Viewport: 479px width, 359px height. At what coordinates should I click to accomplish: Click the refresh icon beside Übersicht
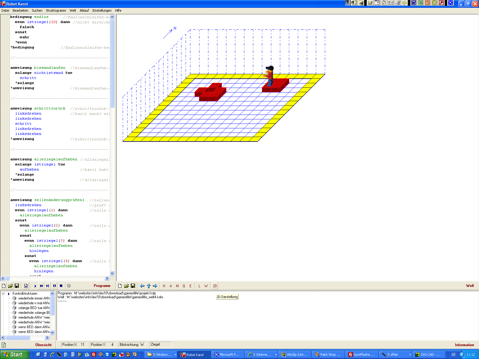click(4, 345)
